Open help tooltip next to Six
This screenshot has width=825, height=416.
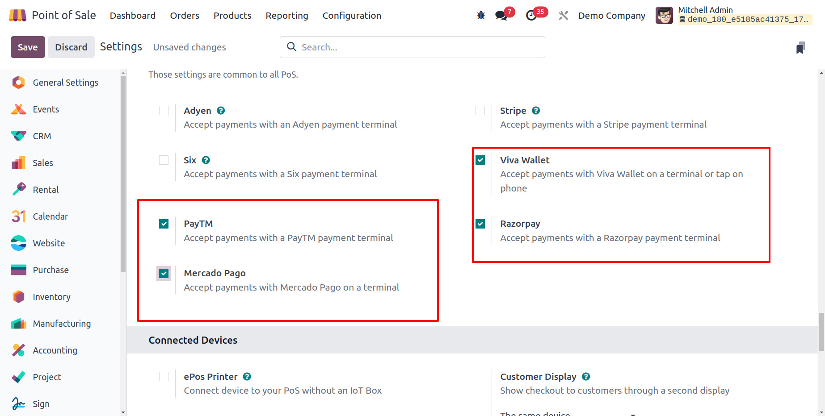206,160
